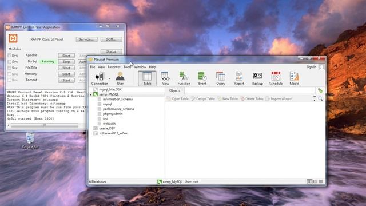Screen dimensions: 366x206
Task: Open the Tools menu
Action: pos(127,67)
